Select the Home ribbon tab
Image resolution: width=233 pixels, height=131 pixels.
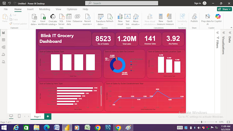click(x=18, y=9)
